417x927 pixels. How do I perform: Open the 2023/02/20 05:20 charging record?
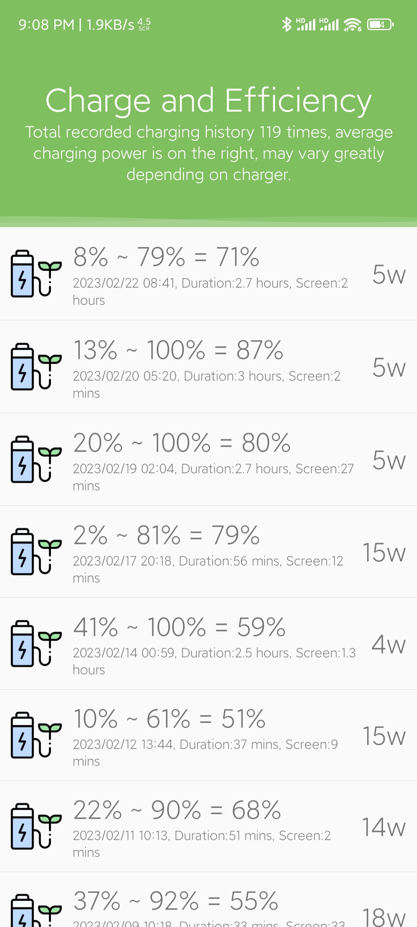pyautogui.click(x=208, y=367)
